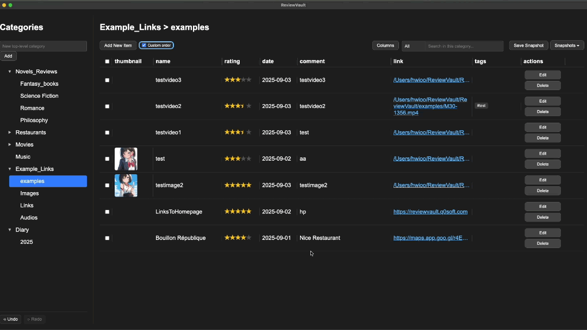Open the All filter dropdown
Image resolution: width=587 pixels, height=330 pixels.
tap(413, 46)
